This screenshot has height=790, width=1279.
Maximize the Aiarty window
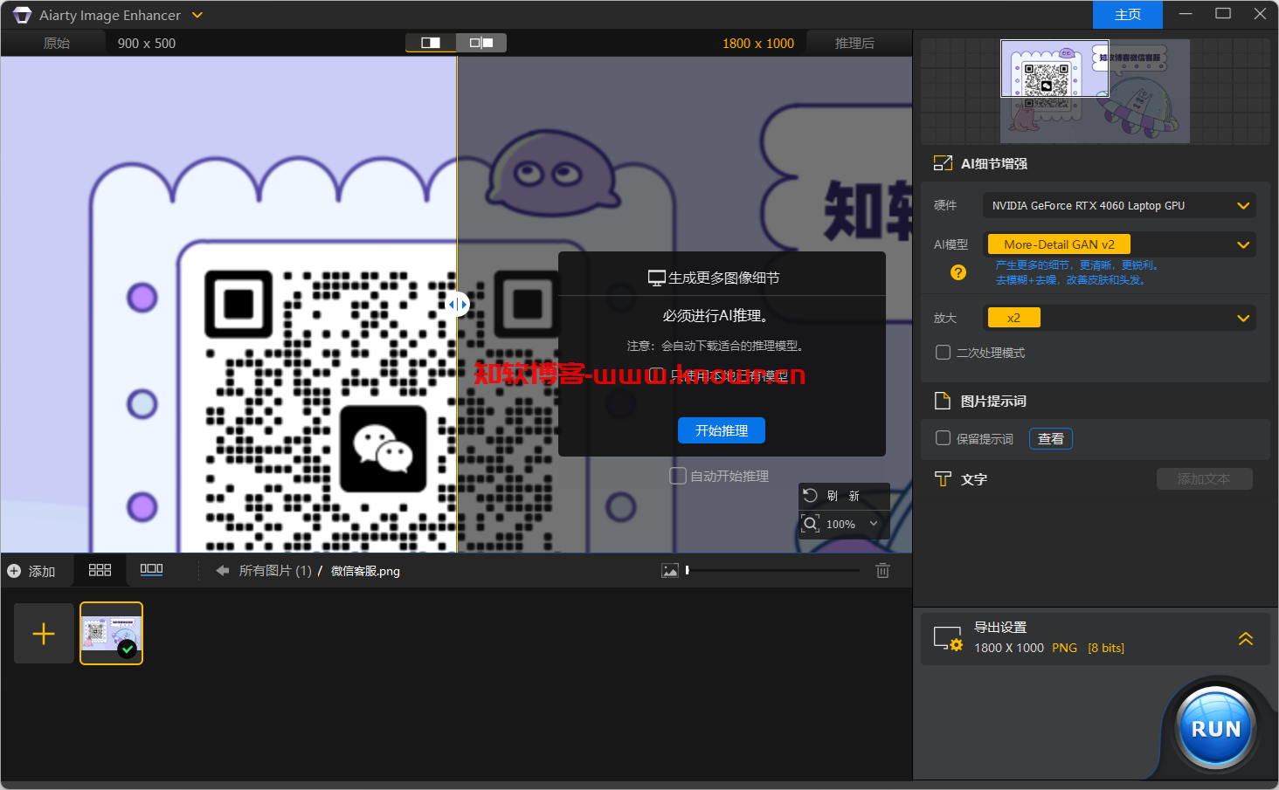[x=1223, y=14]
